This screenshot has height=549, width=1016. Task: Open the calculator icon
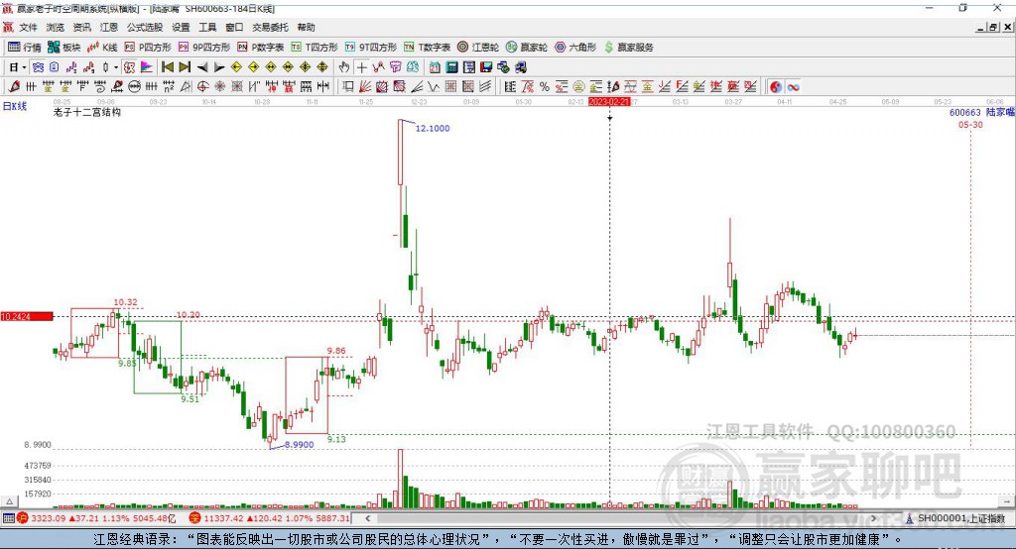coord(451,67)
